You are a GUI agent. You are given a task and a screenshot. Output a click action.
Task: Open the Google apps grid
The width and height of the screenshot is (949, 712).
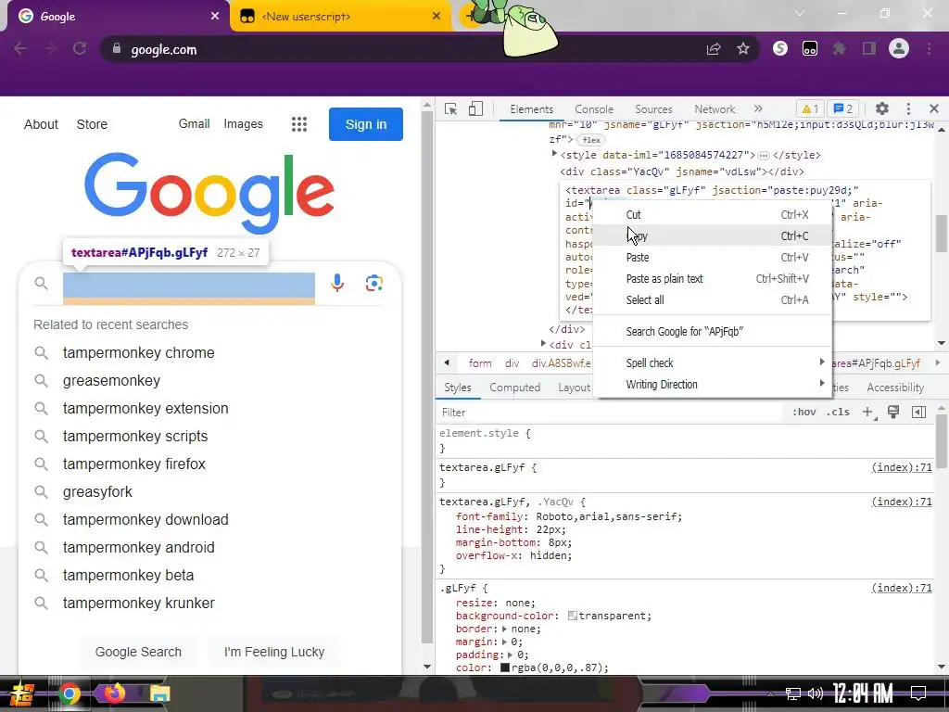[x=299, y=124]
